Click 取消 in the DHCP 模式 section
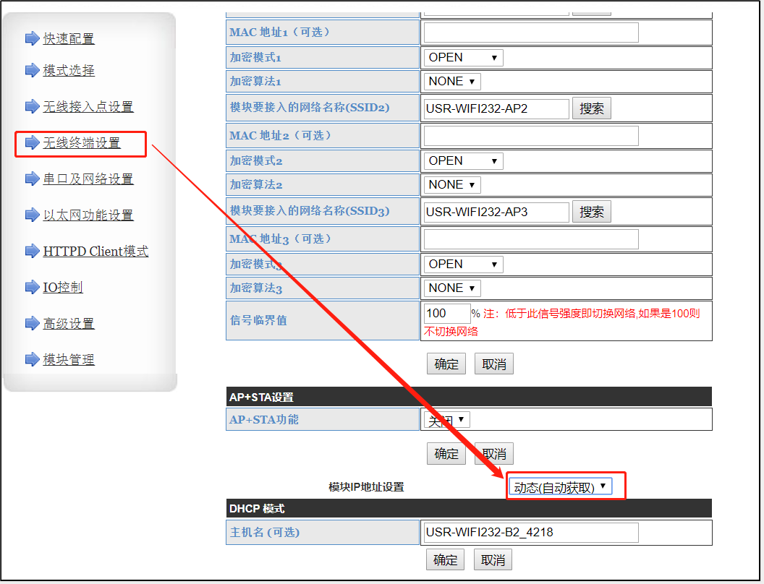 click(493, 560)
